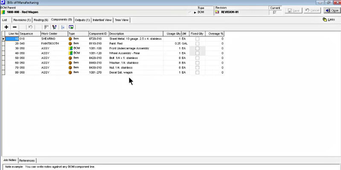Click the sort lines toolbar icon
This screenshot has height=170, width=341.
click(x=63, y=27)
